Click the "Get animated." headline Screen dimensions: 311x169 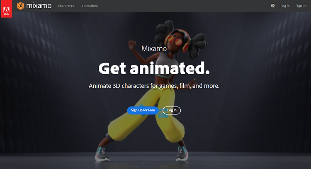pyautogui.click(x=154, y=68)
